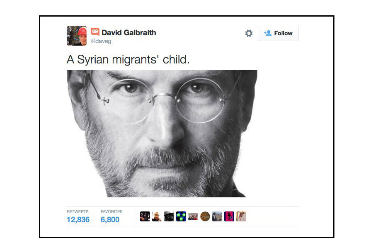Open the gear settings menu
Image resolution: width=373 pixels, height=250 pixels.
point(249,33)
